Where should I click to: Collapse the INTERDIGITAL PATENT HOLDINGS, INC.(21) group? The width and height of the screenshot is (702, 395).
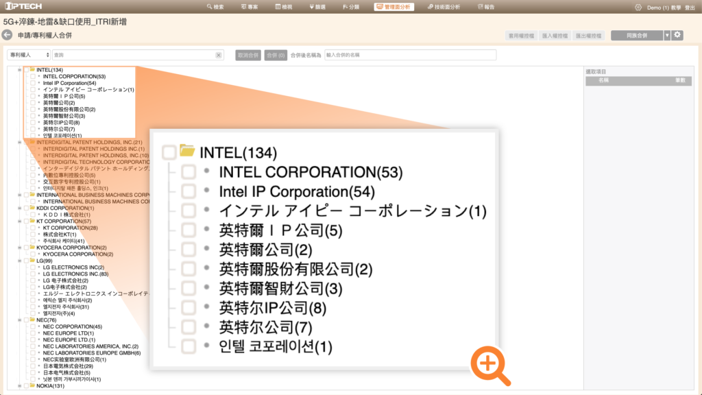pos(19,143)
